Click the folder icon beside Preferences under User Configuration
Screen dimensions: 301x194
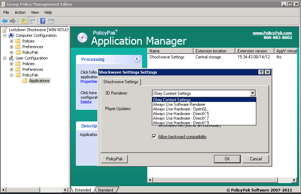(x=18, y=69)
